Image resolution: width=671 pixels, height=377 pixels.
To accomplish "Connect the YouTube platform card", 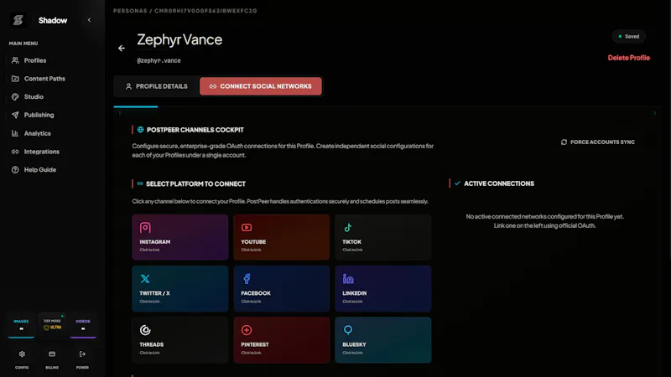I will 282,237.
